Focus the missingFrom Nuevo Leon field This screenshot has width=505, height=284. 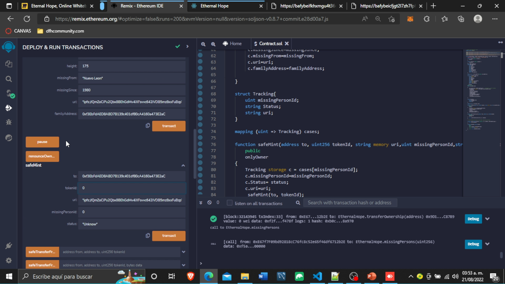click(132, 78)
